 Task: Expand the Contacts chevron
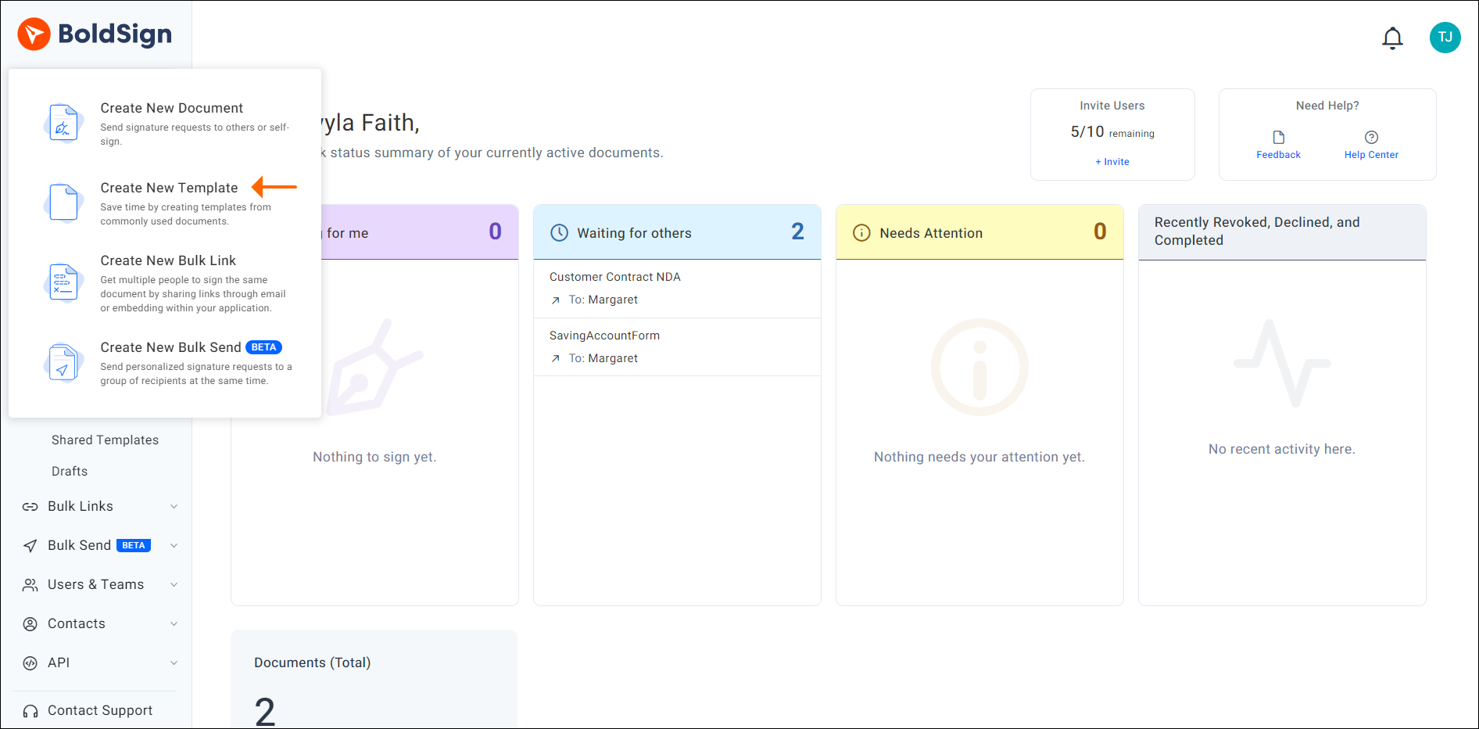point(174,624)
